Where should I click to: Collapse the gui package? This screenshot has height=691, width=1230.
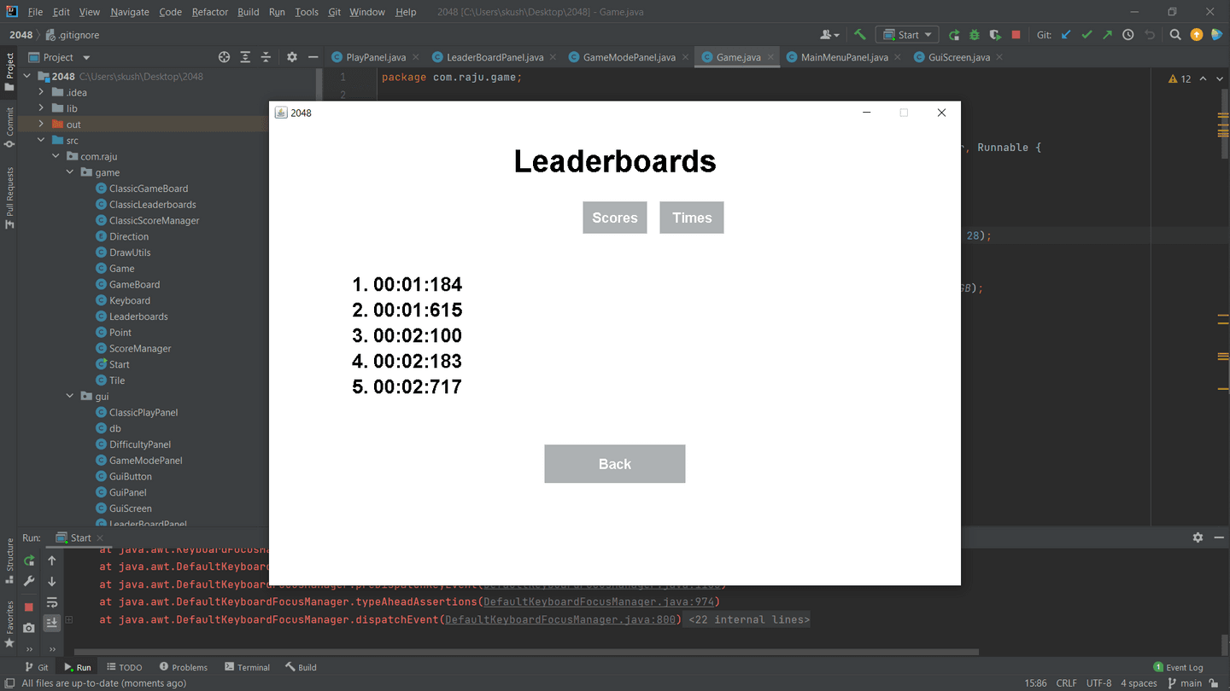pos(70,397)
